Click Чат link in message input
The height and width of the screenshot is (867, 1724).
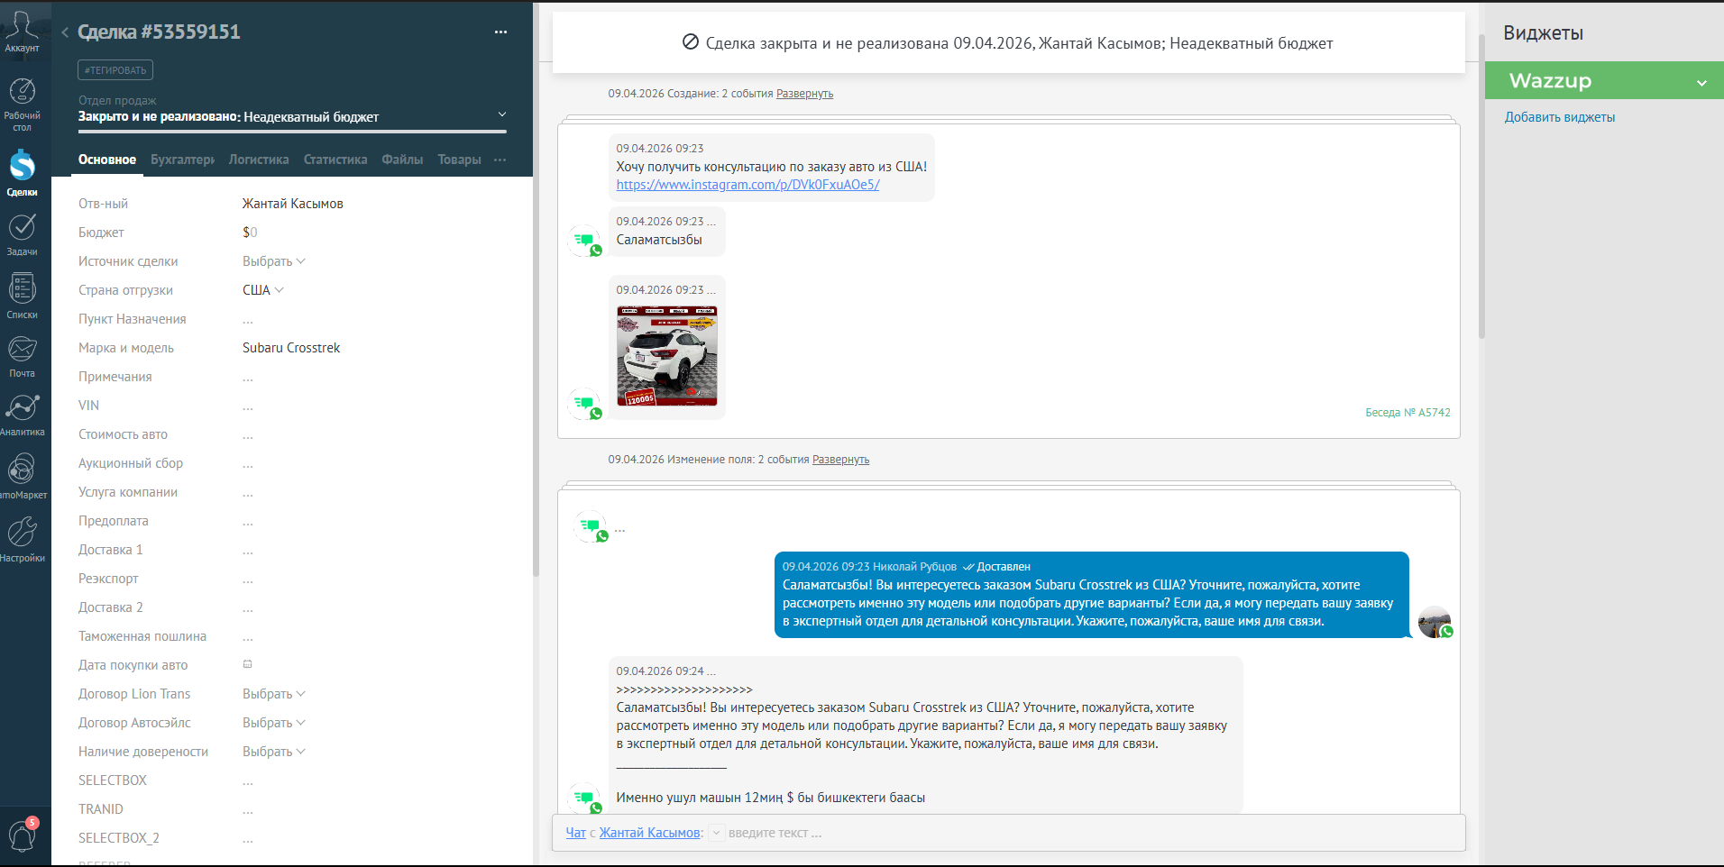click(575, 833)
